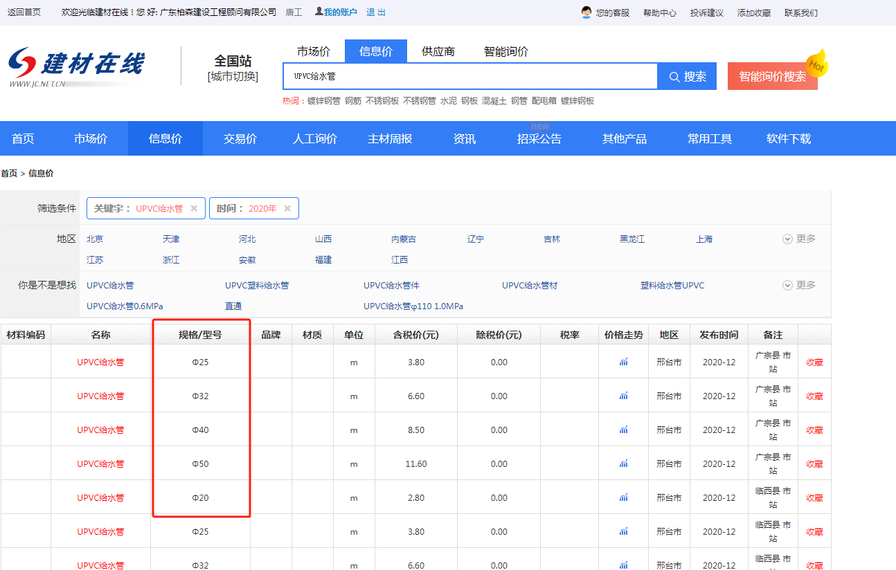Open 软件下载 in navigation bar

point(789,139)
